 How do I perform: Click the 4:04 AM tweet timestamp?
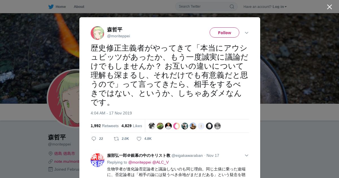tap(111, 113)
